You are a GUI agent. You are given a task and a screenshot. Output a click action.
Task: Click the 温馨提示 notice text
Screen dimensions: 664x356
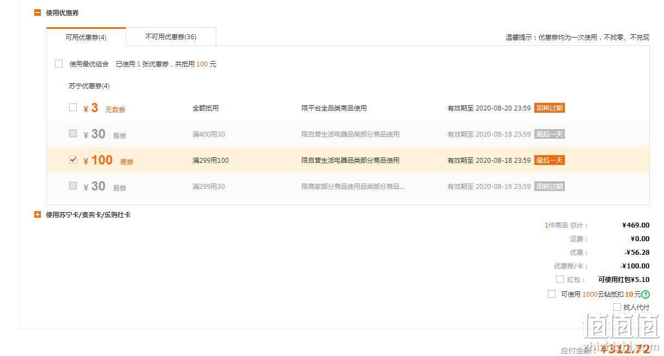coord(577,38)
